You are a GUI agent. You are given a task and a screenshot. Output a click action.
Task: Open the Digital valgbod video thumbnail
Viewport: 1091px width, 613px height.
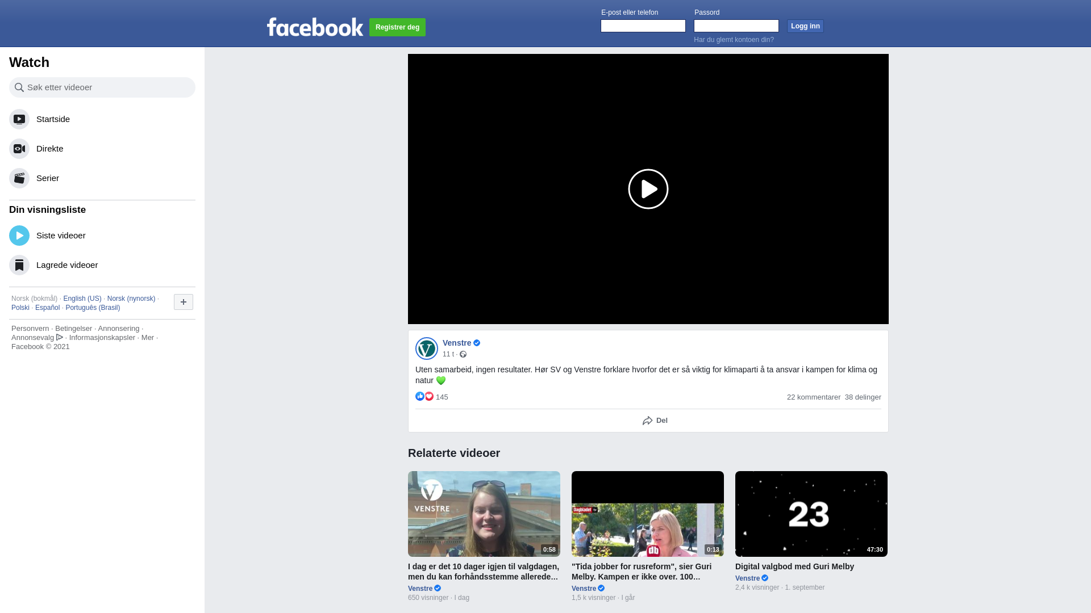coord(811,514)
